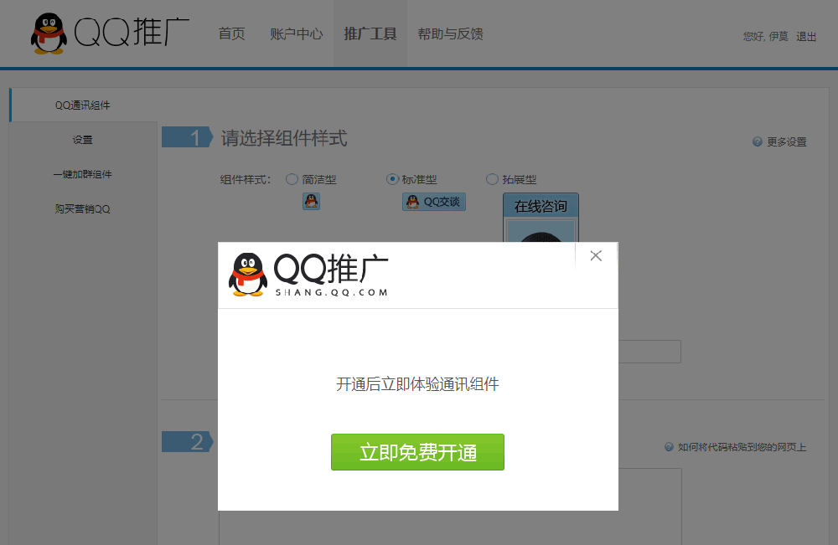Open the 首页 navigation item
This screenshot has height=545, width=838.
pyautogui.click(x=231, y=34)
